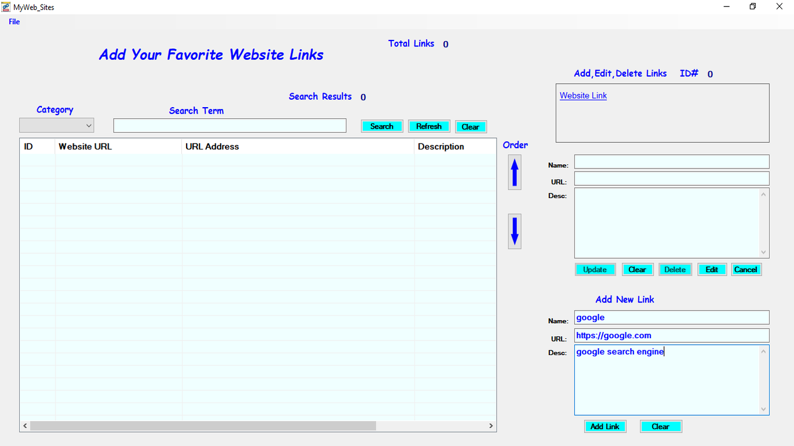Move the selected link up with Order arrow

pyautogui.click(x=514, y=172)
